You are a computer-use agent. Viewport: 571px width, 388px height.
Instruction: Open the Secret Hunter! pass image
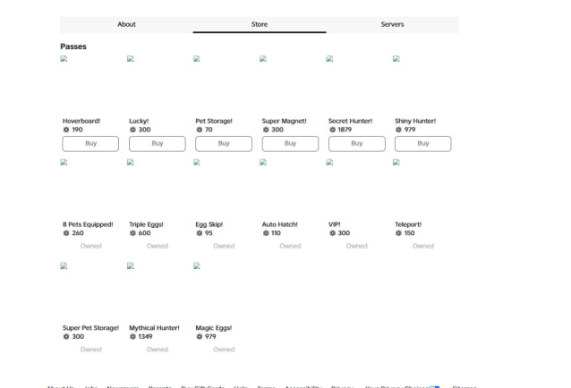[x=329, y=59]
